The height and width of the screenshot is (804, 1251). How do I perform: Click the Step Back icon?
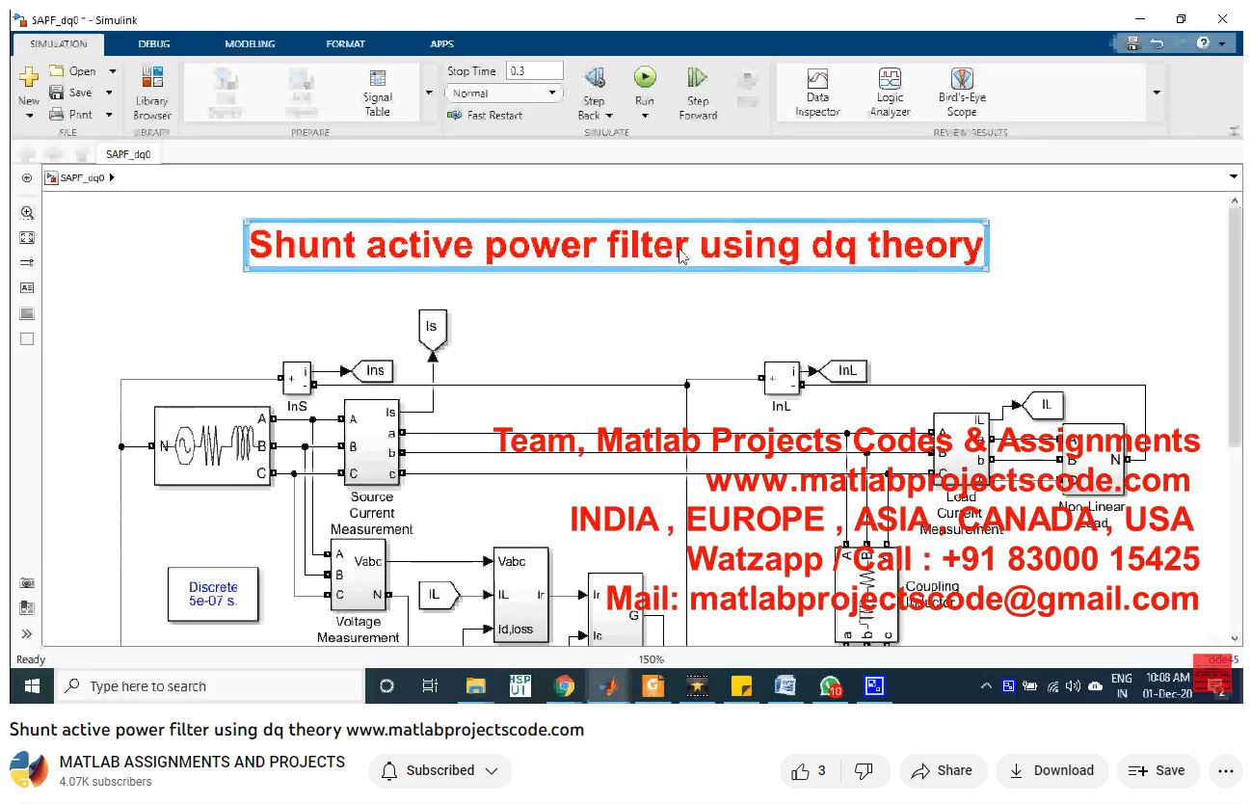[x=594, y=78]
